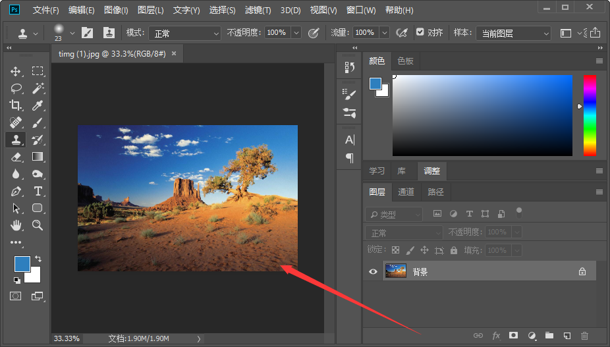Switch to the 通道 tab
The width and height of the screenshot is (610, 347).
pyautogui.click(x=406, y=192)
